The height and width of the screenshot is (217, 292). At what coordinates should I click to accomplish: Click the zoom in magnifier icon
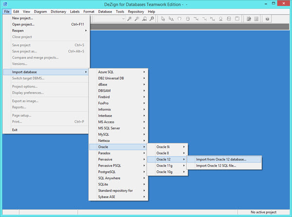coord(129,19)
